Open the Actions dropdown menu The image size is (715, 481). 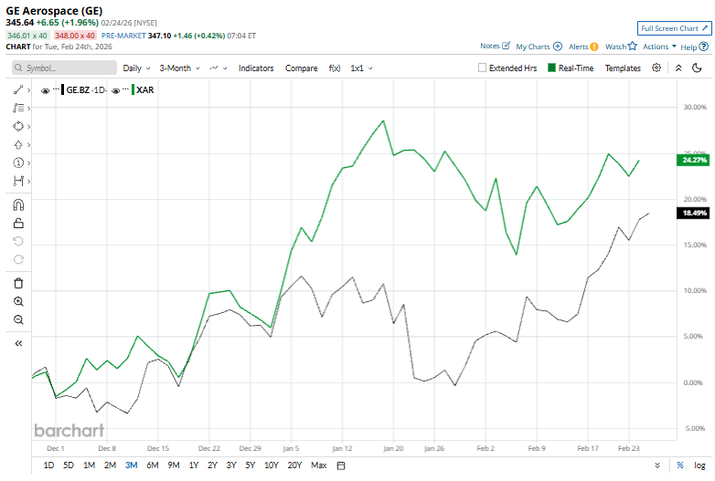(x=659, y=47)
